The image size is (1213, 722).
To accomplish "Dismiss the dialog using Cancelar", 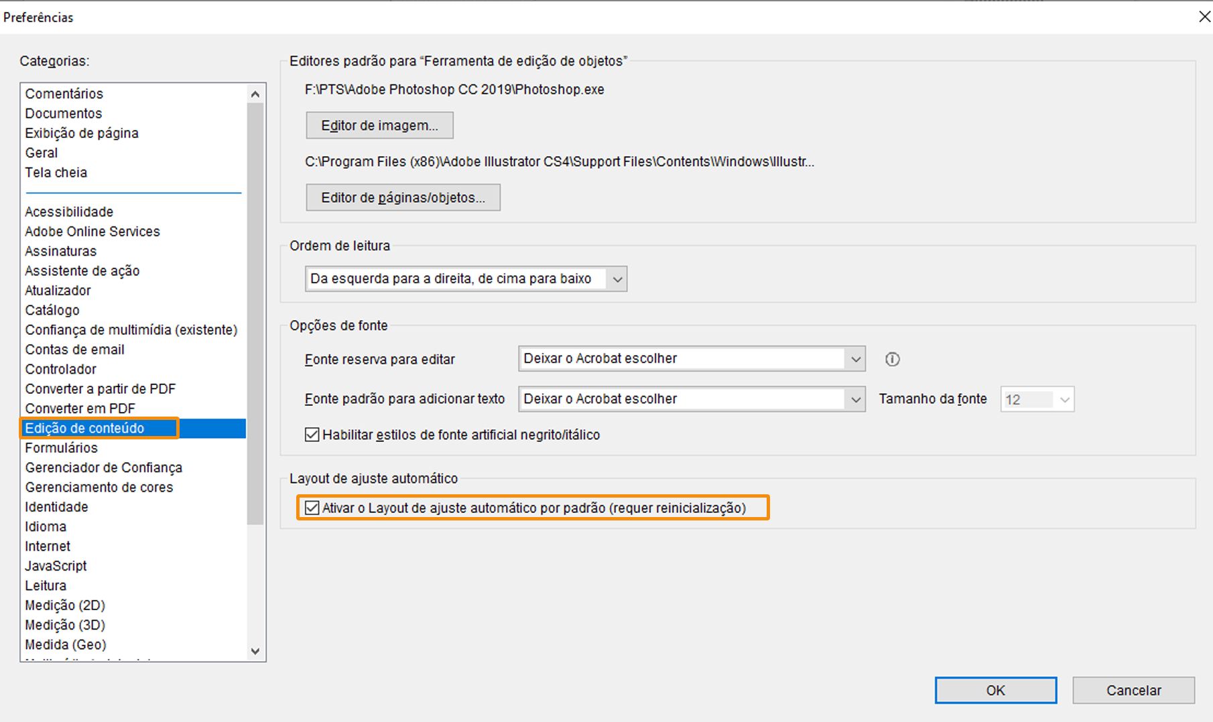I will 1133,690.
